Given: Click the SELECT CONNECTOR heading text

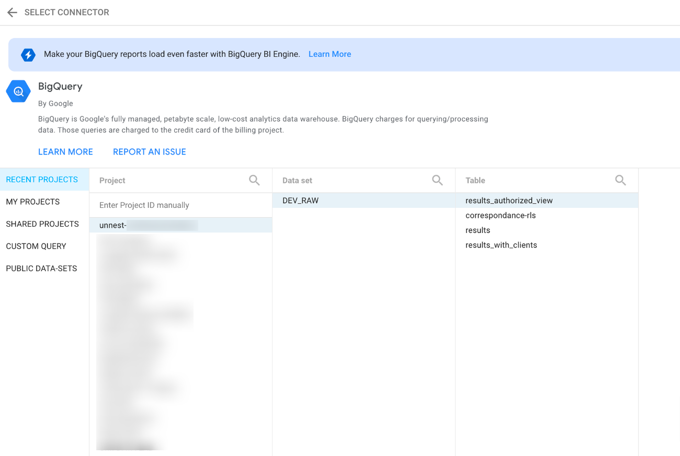Looking at the screenshot, I should tap(67, 13).
